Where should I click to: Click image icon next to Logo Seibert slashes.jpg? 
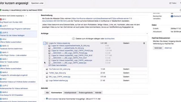pyautogui.click(x=47, y=80)
